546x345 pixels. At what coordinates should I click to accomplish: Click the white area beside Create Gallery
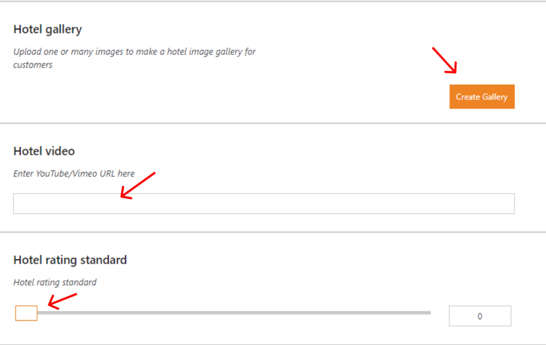pyautogui.click(x=347, y=96)
